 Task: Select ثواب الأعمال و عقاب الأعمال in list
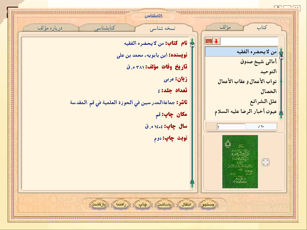(x=241, y=82)
